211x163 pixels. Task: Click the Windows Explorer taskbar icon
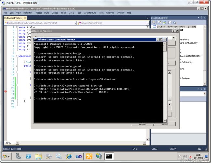point(39,156)
